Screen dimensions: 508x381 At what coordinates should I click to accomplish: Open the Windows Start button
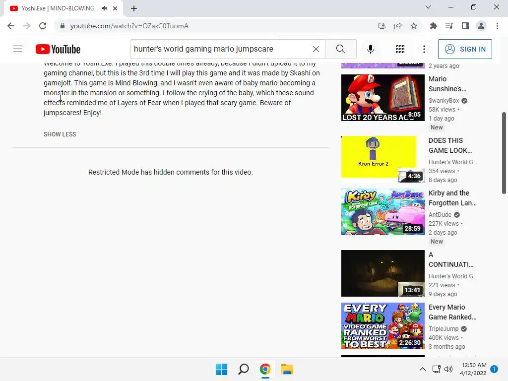(x=222, y=369)
